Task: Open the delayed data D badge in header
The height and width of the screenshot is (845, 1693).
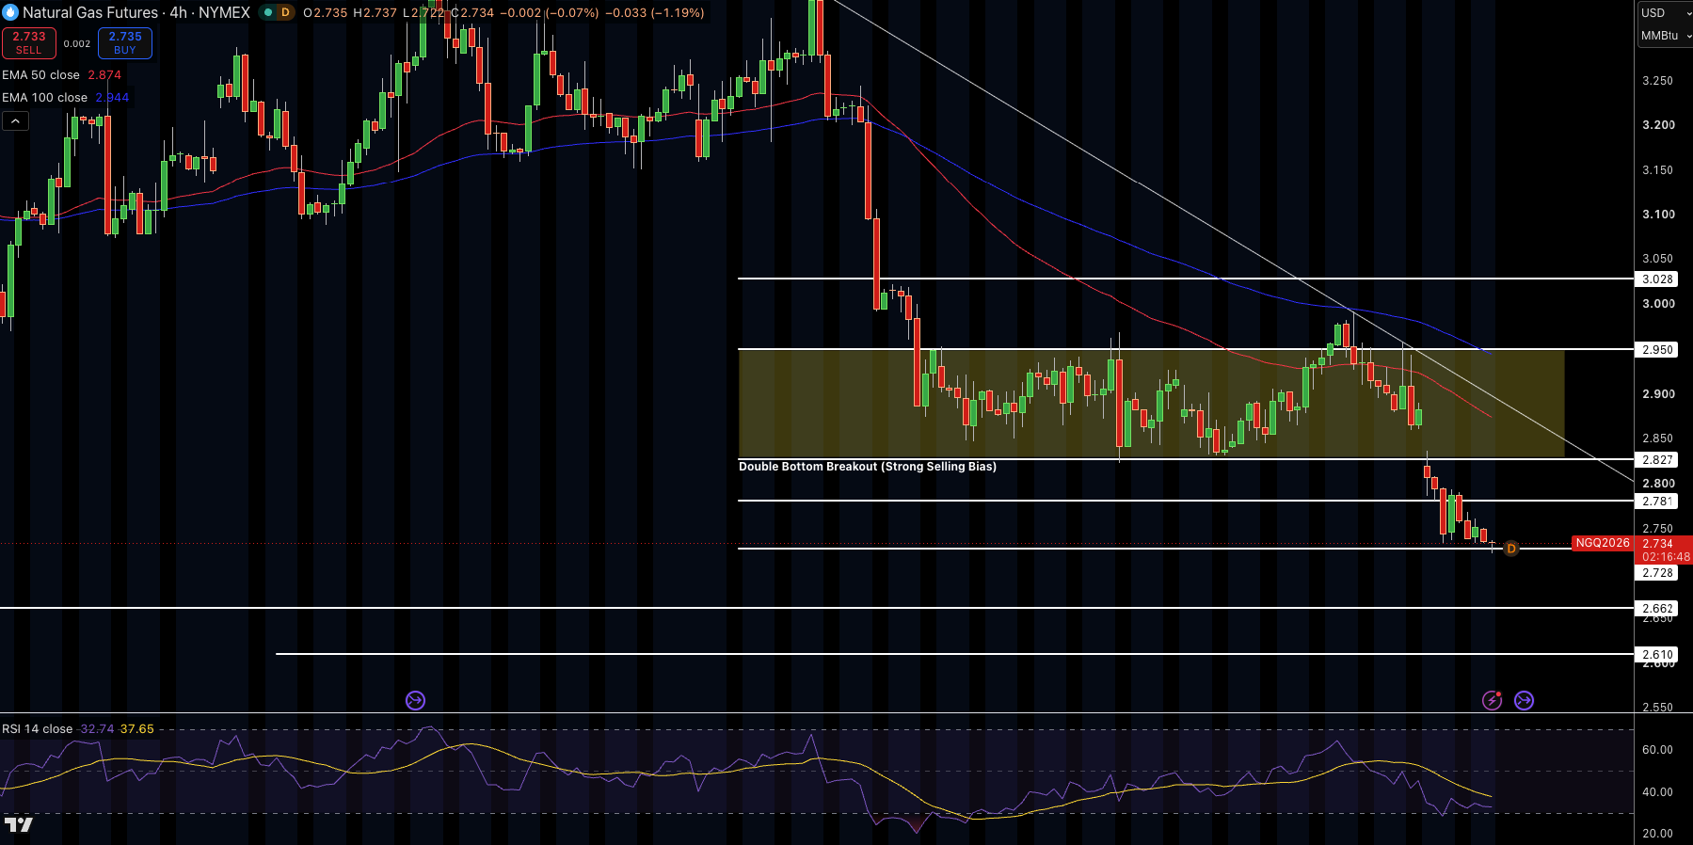Action: (x=285, y=12)
